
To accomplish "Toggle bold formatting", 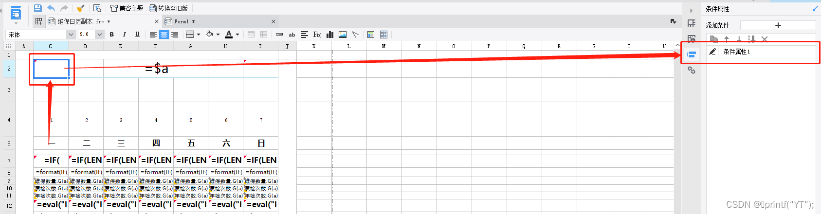I will coord(112,35).
